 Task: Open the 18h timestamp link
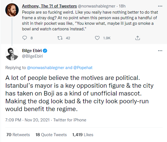[x=122, y=6]
